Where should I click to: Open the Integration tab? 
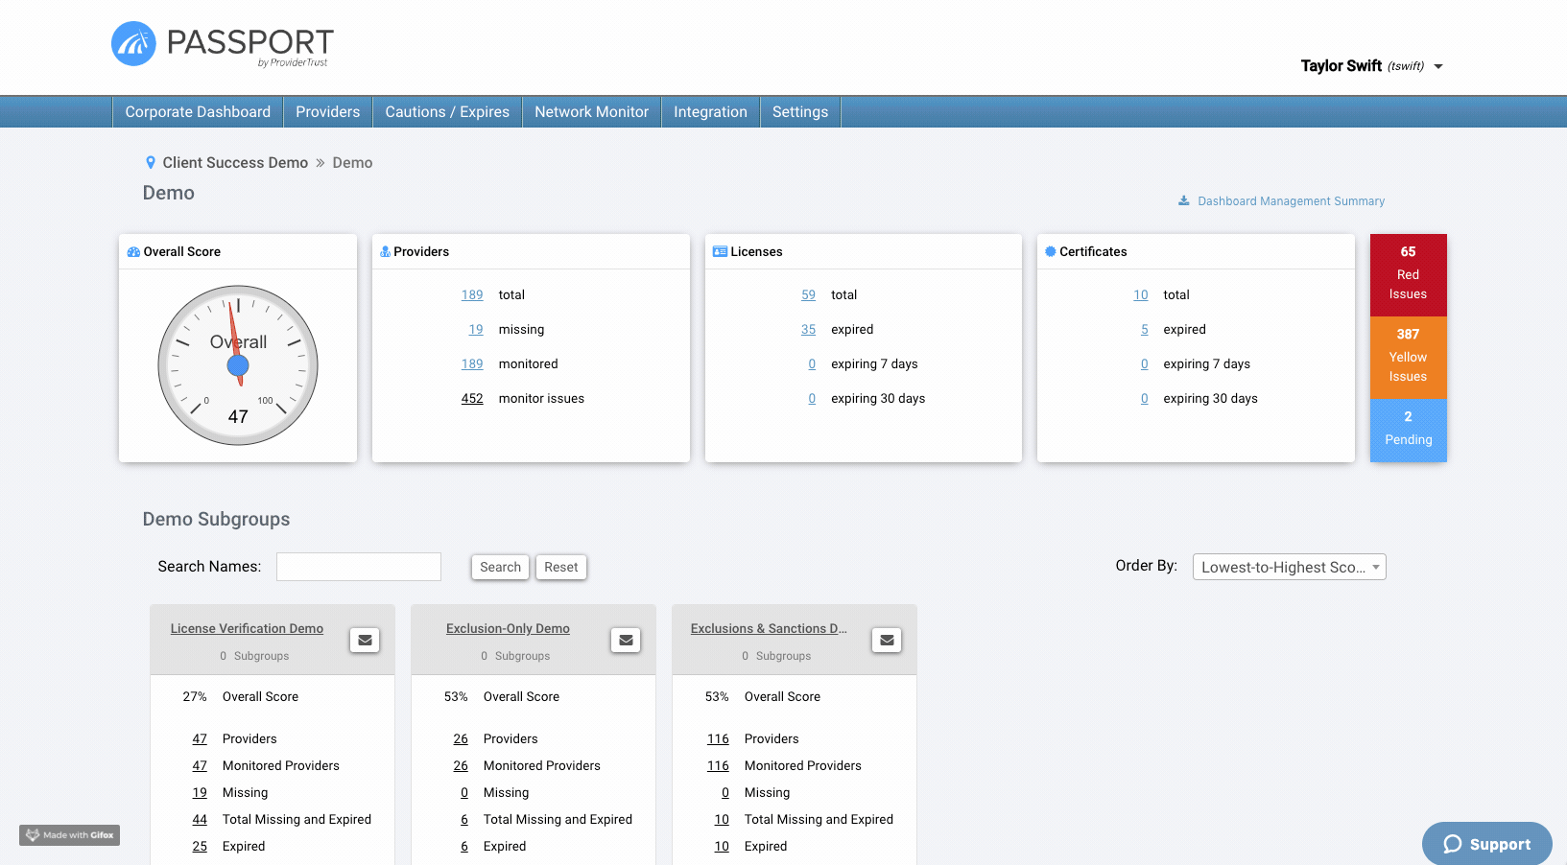point(710,112)
